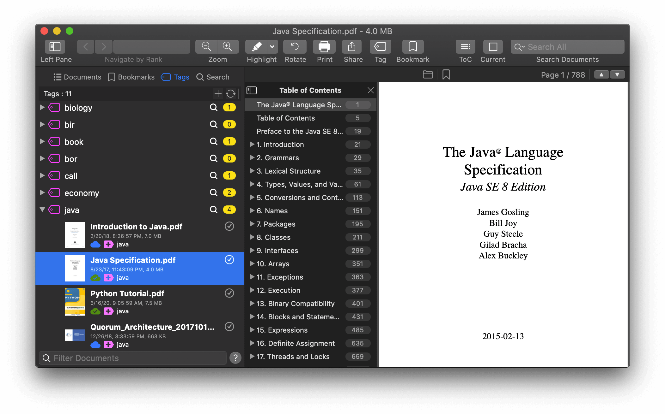Add tag to Python Tutorial.pdf with plus icon
Image resolution: width=665 pixels, height=414 pixels.
coord(108,311)
